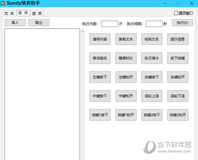Image resolution: width=198 pixels, height=160 pixels.
Task: Add a 滚轮上滚 action
Action: pyautogui.click(x=152, y=96)
